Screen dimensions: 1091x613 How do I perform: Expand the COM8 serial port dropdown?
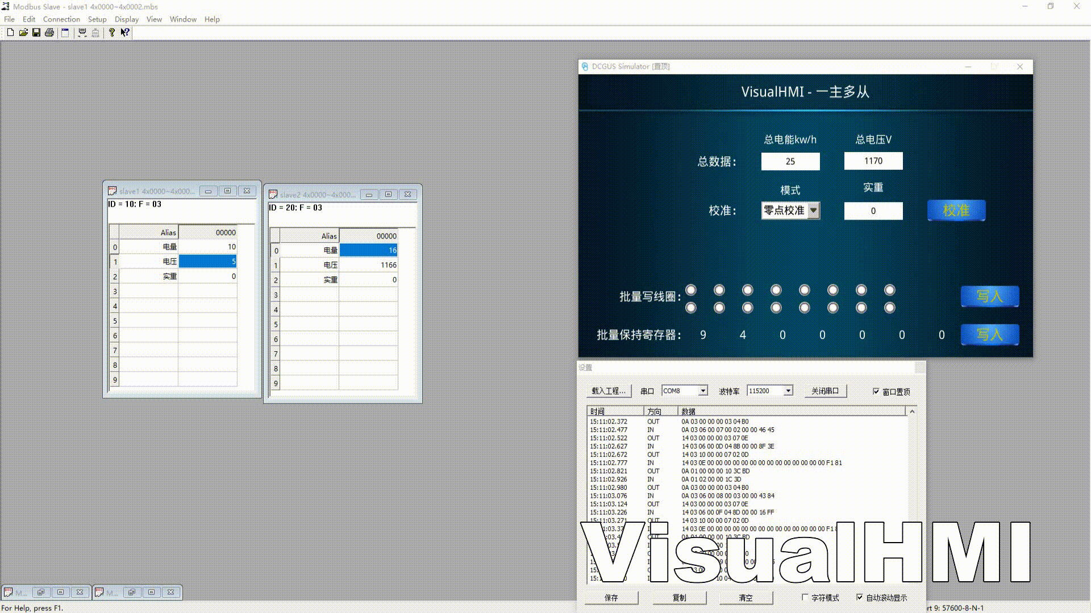click(x=703, y=391)
